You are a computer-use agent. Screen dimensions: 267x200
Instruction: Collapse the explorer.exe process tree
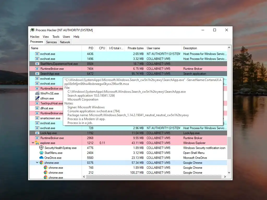pyautogui.click(x=33, y=143)
